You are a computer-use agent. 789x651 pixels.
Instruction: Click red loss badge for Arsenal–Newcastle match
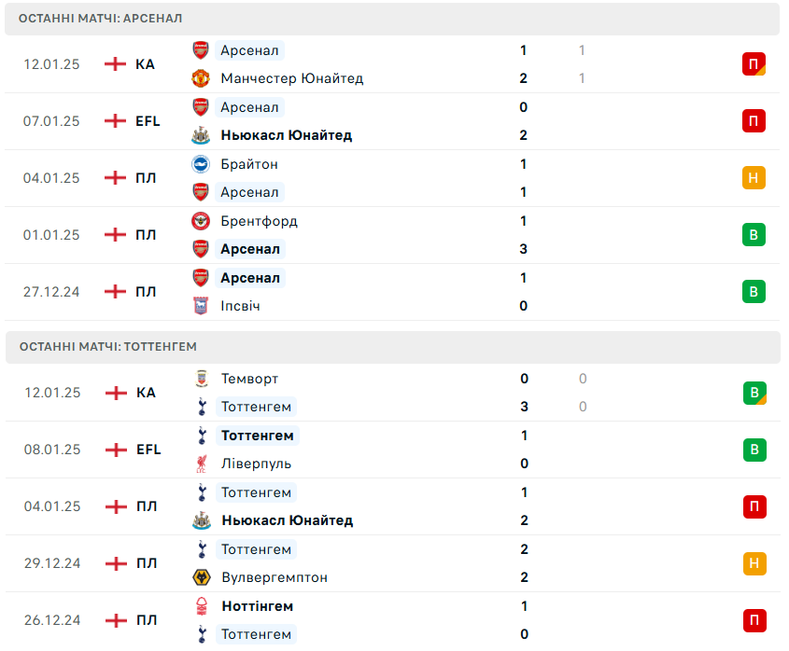pyautogui.click(x=754, y=121)
